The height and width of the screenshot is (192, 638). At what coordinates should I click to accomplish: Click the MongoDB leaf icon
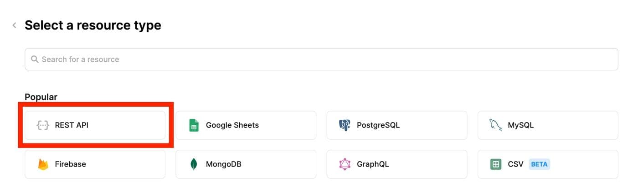click(194, 164)
